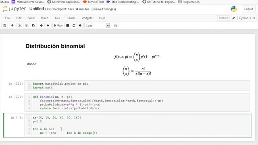Click the Jupyter logo
Image resolution: width=258 pixels, height=145 pixels.
pos(14,9)
